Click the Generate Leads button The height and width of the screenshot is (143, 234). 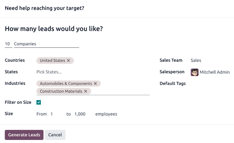[x=24, y=135]
